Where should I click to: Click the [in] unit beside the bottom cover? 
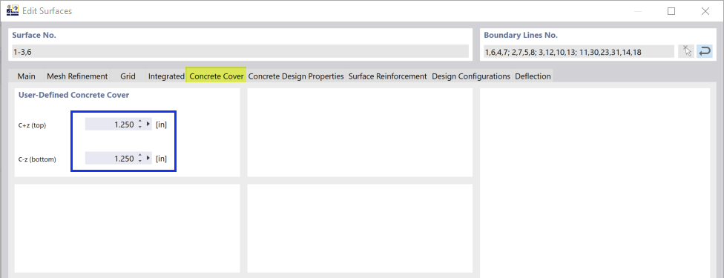[161, 159]
